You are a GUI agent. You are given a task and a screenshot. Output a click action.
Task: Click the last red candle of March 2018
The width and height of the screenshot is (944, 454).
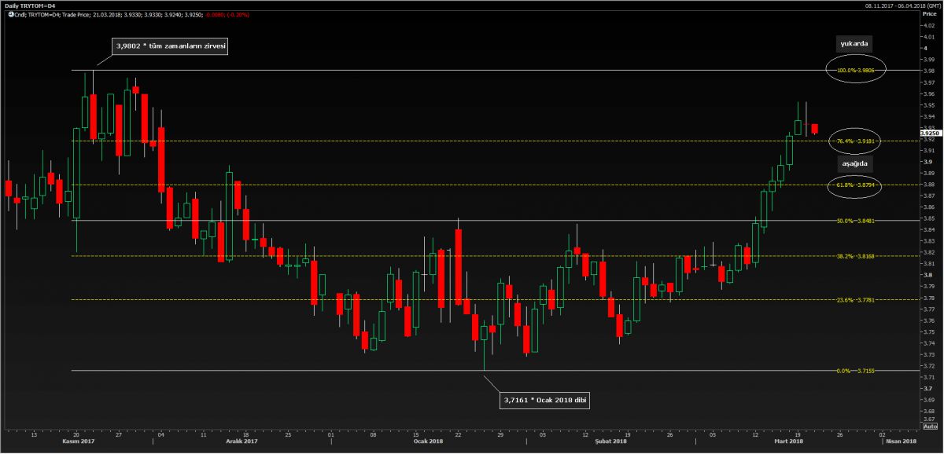tap(815, 129)
